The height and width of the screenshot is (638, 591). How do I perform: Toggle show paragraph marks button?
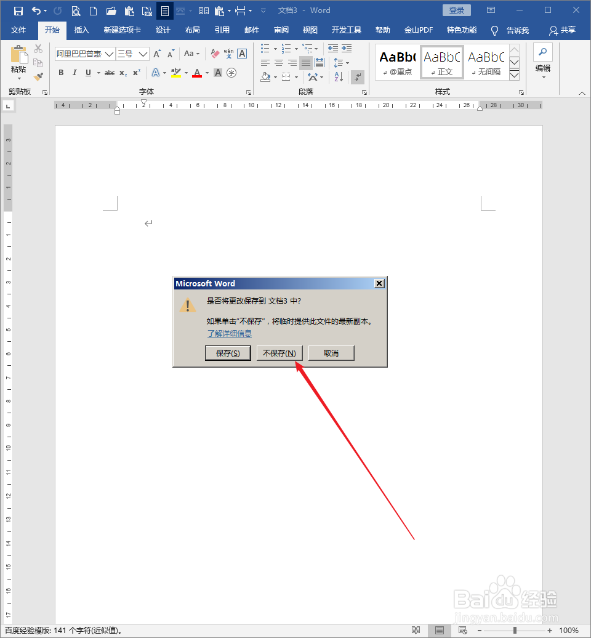coord(358,77)
